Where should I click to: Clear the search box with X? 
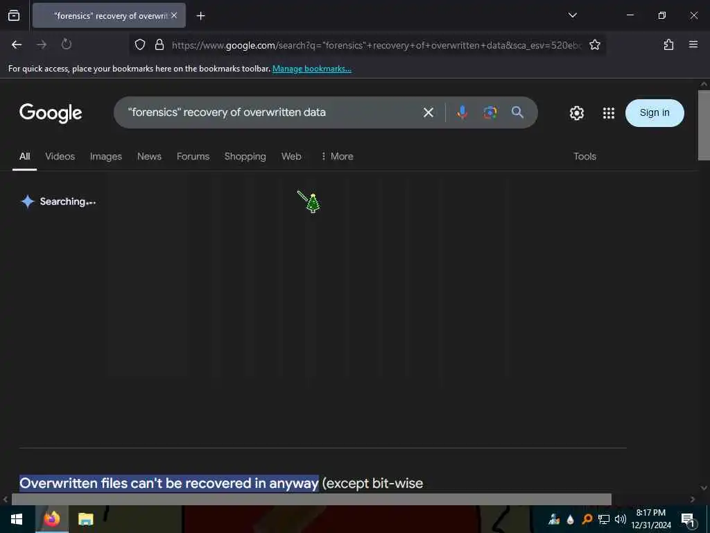(428, 112)
